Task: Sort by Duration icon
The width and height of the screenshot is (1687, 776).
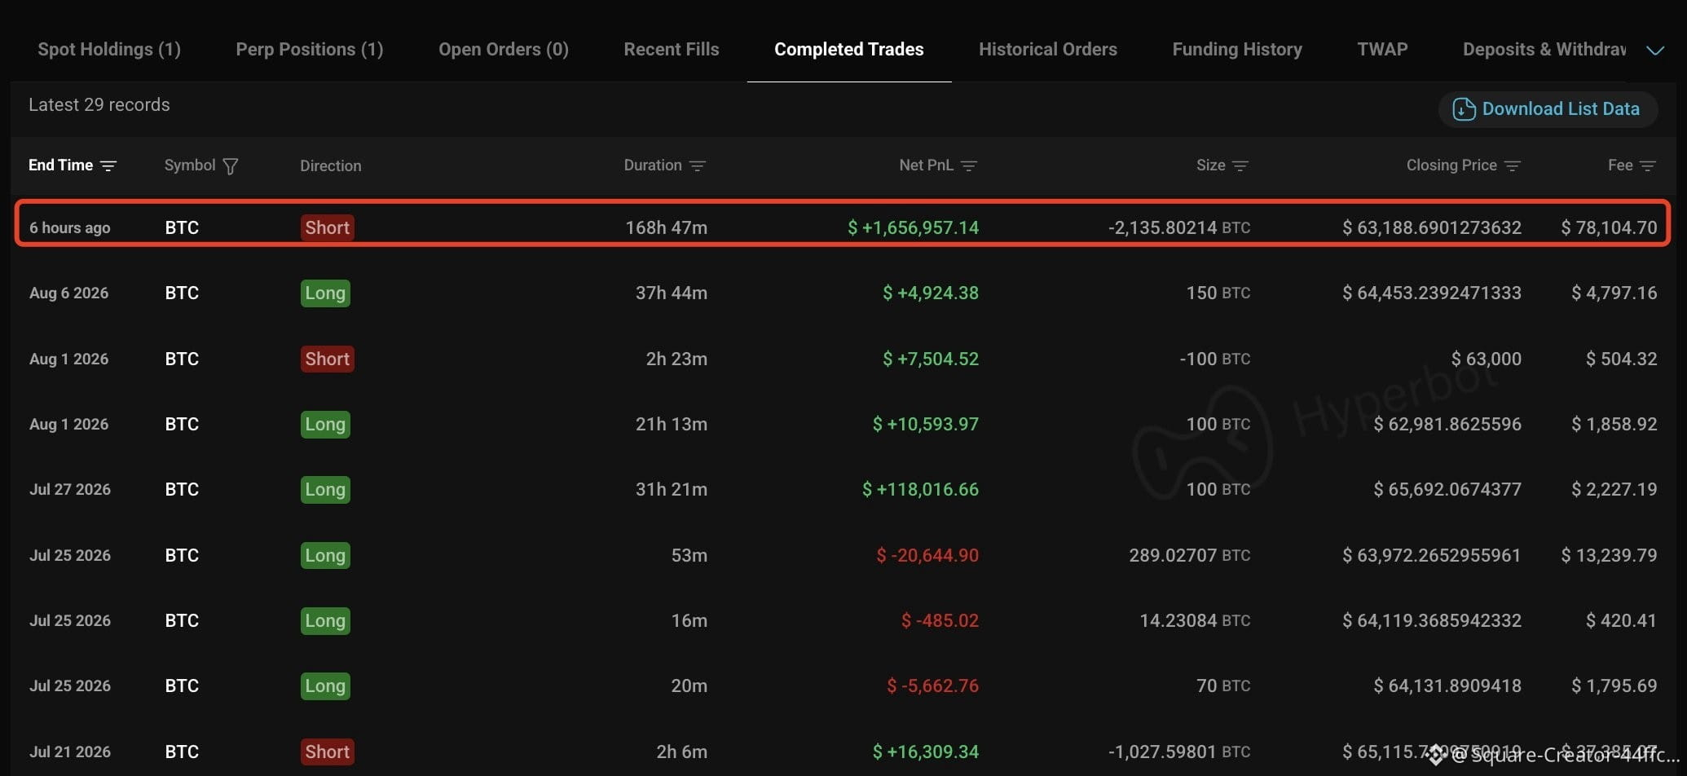Action: click(x=697, y=165)
